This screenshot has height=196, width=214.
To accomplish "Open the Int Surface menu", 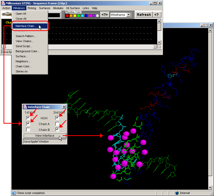I will 73,8.
